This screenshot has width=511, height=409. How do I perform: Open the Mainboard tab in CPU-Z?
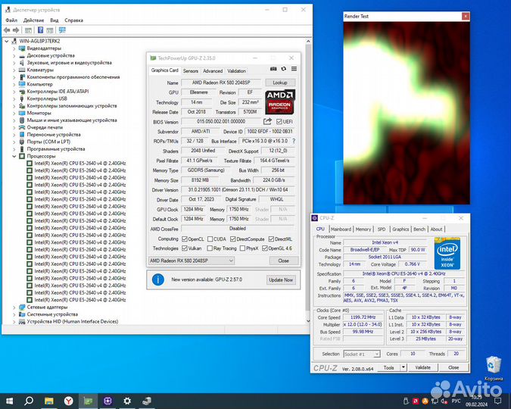tap(341, 229)
